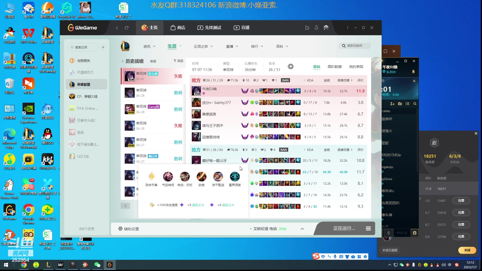The width and height of the screenshot is (482, 271).
Task: Click the 气定神闲 rune icon
Action: click(x=168, y=176)
